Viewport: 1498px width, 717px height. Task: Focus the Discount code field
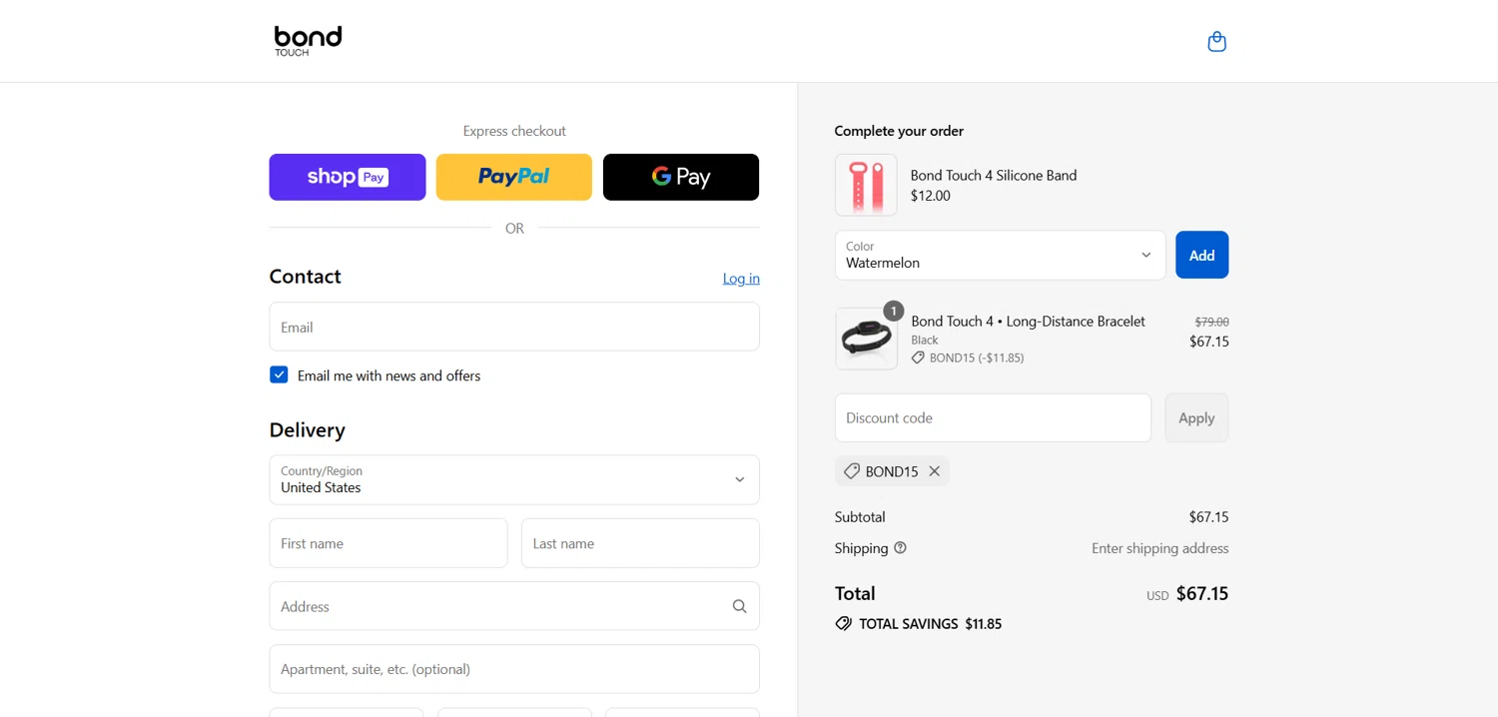(993, 417)
